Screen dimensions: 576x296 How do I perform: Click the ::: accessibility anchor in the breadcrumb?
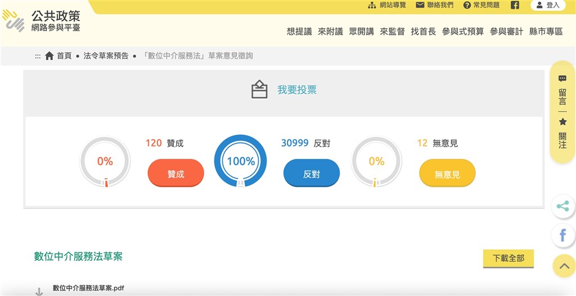38,56
